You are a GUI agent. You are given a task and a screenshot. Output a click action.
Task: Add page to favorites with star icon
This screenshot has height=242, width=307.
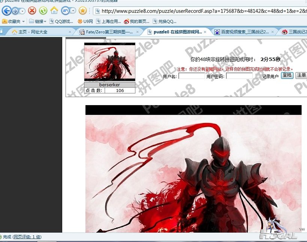[x=82, y=10]
